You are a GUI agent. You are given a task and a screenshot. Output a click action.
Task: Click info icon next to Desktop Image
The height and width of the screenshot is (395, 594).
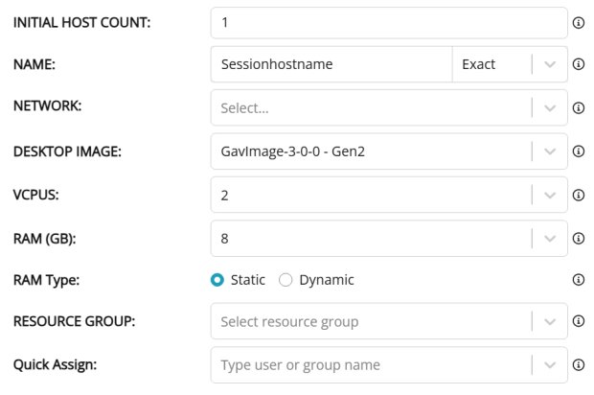point(578,151)
